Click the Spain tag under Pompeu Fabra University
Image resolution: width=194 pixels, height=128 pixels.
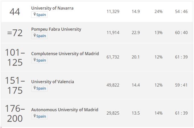pos(41,36)
